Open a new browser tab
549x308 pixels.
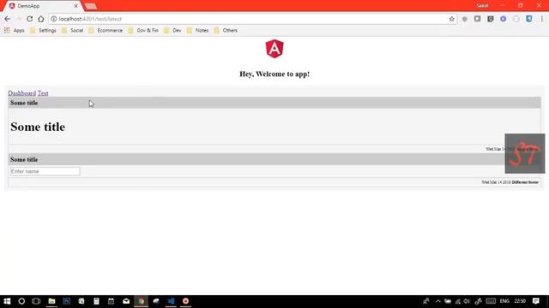pyautogui.click(x=91, y=6)
